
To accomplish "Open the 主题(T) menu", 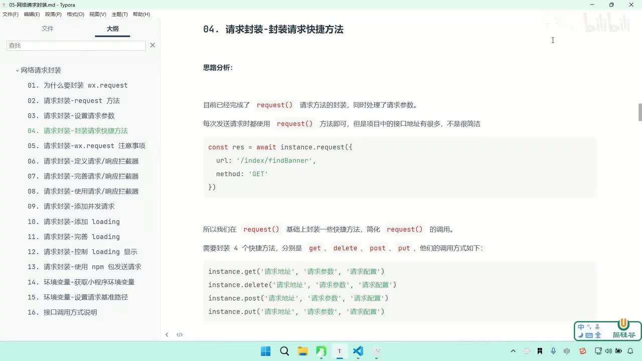I will [119, 14].
